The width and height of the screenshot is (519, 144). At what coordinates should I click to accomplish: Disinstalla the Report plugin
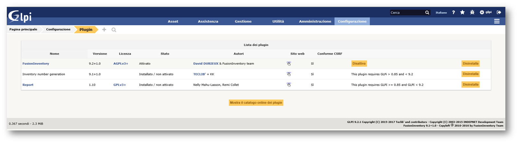(x=470, y=84)
